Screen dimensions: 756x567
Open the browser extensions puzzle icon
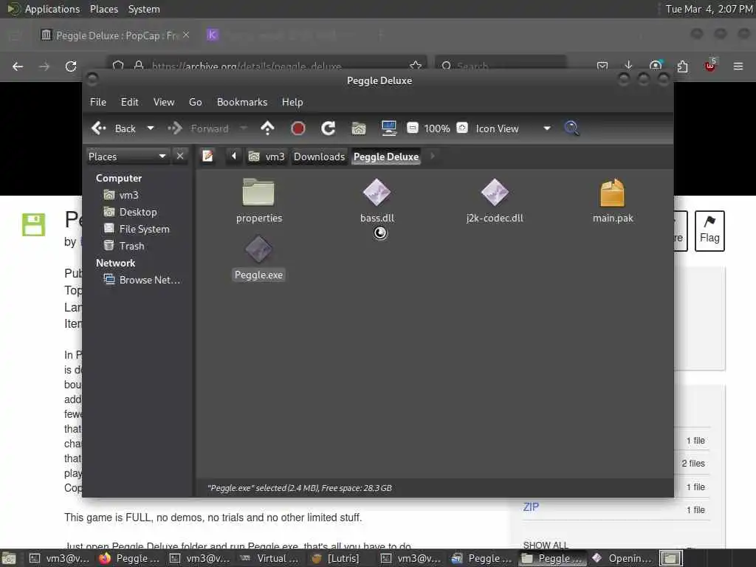[x=682, y=66]
